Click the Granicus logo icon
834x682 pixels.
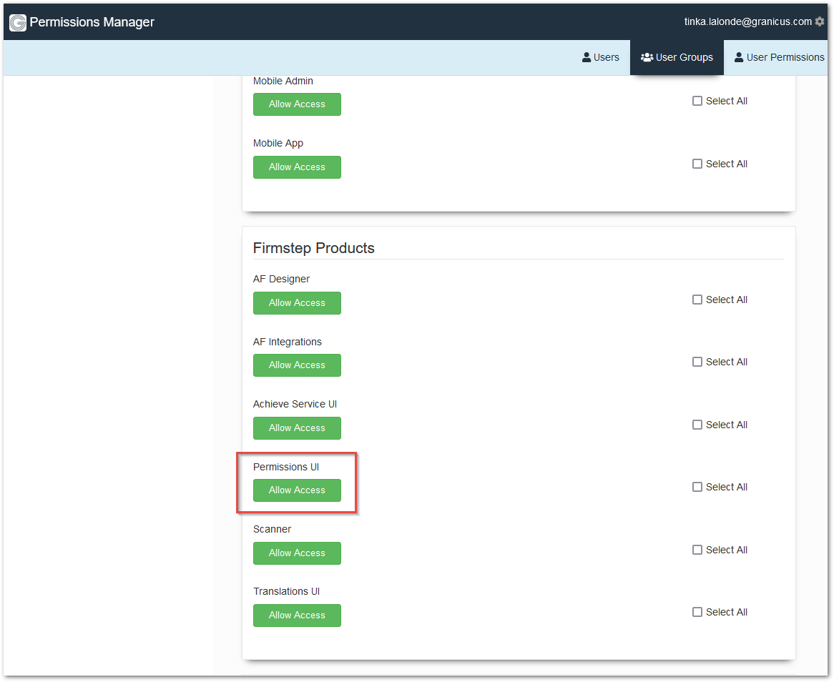(18, 22)
